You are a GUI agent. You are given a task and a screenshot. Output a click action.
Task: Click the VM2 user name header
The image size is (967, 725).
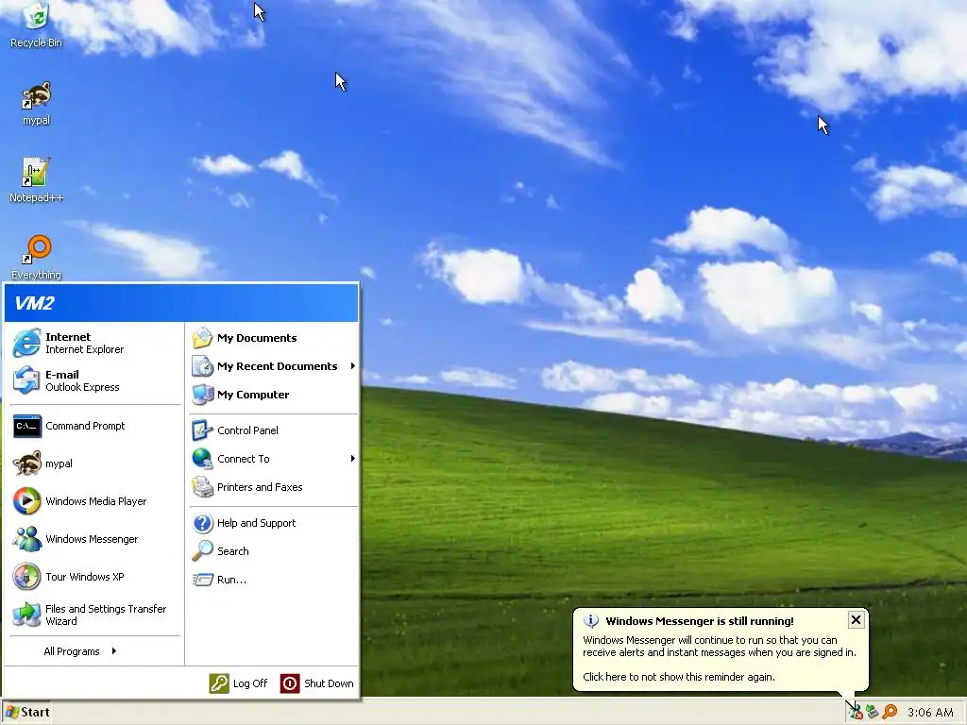[35, 303]
